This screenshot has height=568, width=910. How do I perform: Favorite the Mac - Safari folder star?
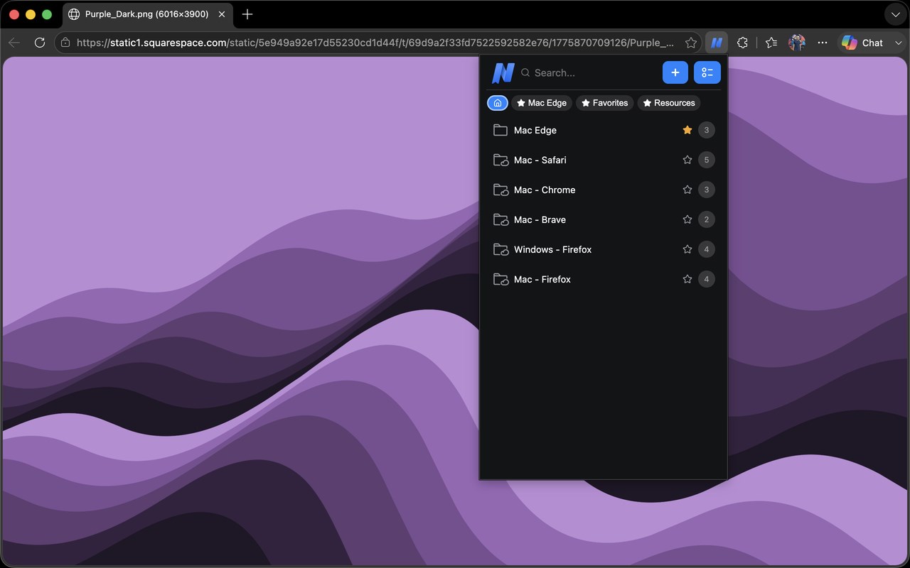[x=687, y=160]
